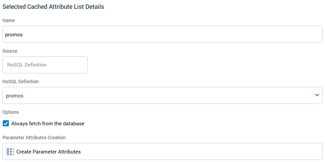The width and height of the screenshot is (325, 162).
Task: Click the Source field label
Action: click(10, 51)
